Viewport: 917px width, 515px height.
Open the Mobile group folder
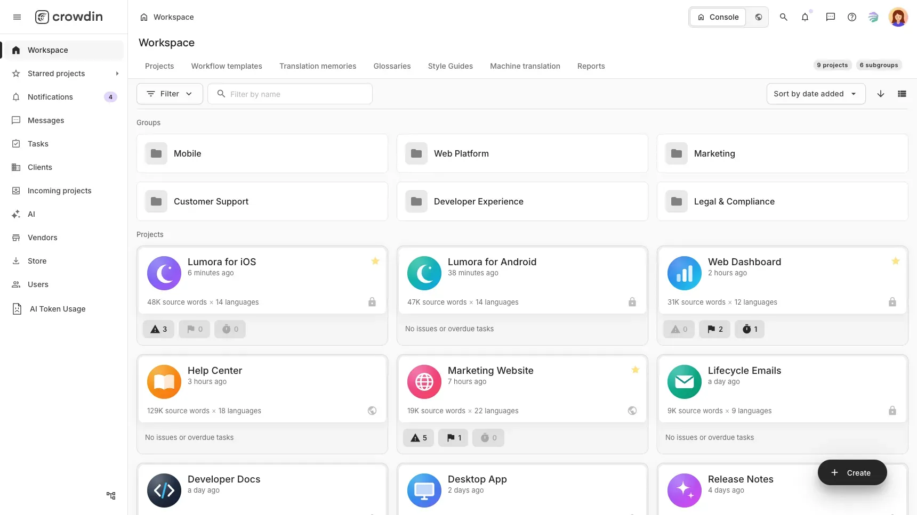point(262,153)
